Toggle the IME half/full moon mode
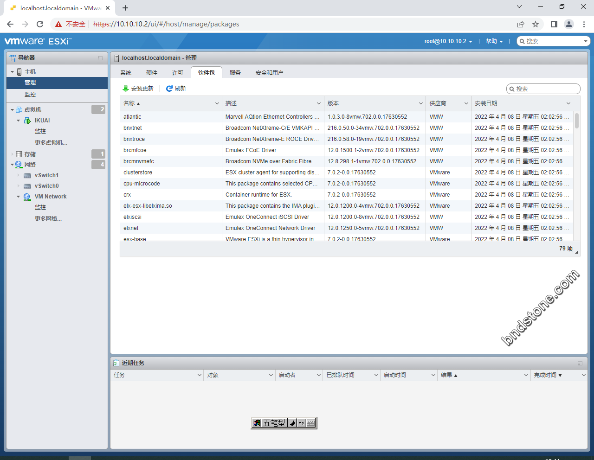Screen dimensions: 594x460 292,423
